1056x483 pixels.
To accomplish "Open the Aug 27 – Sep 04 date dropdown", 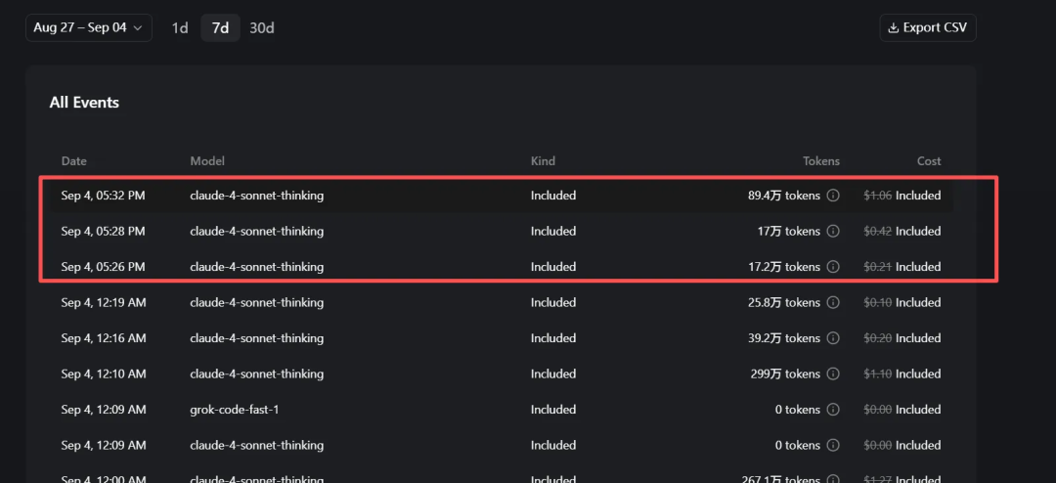I will point(88,27).
